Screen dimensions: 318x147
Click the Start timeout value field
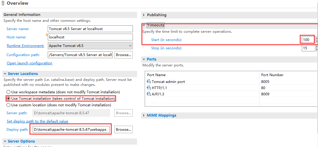[x=308, y=40]
